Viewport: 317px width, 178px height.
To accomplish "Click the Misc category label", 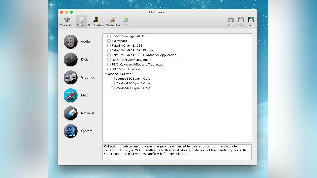I will [x=85, y=95].
